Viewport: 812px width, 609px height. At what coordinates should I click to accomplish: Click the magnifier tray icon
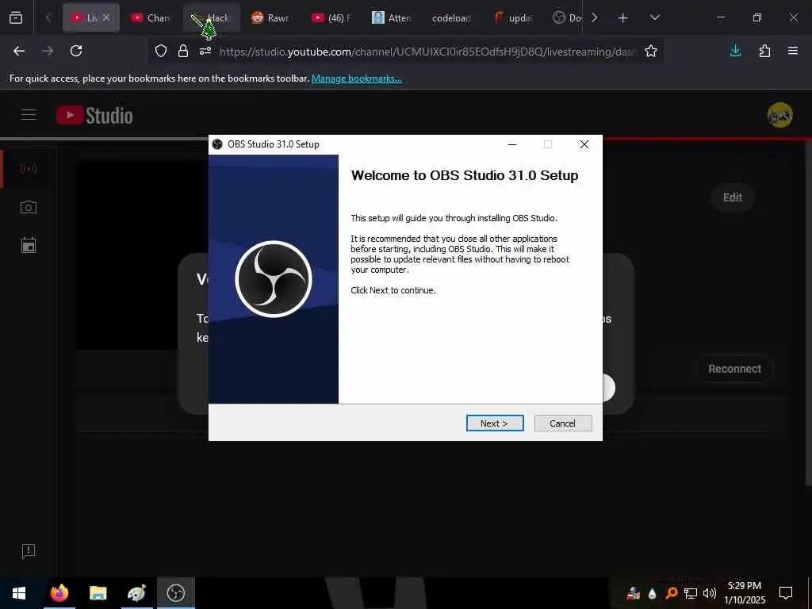tap(672, 593)
